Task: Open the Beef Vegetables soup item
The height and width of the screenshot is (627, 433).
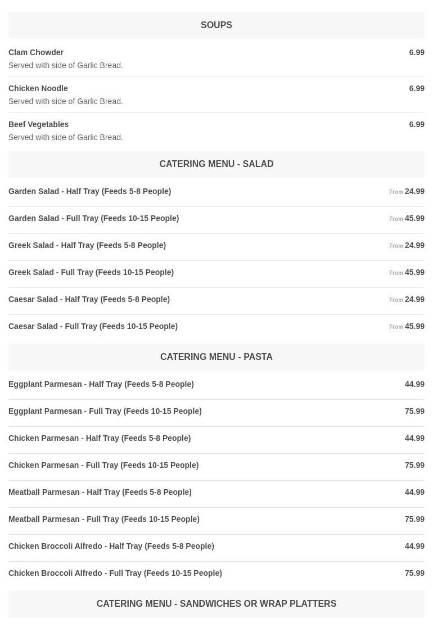Action: click(39, 124)
